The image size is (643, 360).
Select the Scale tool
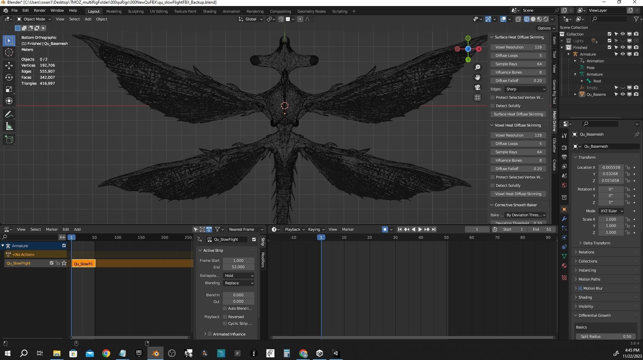9,89
